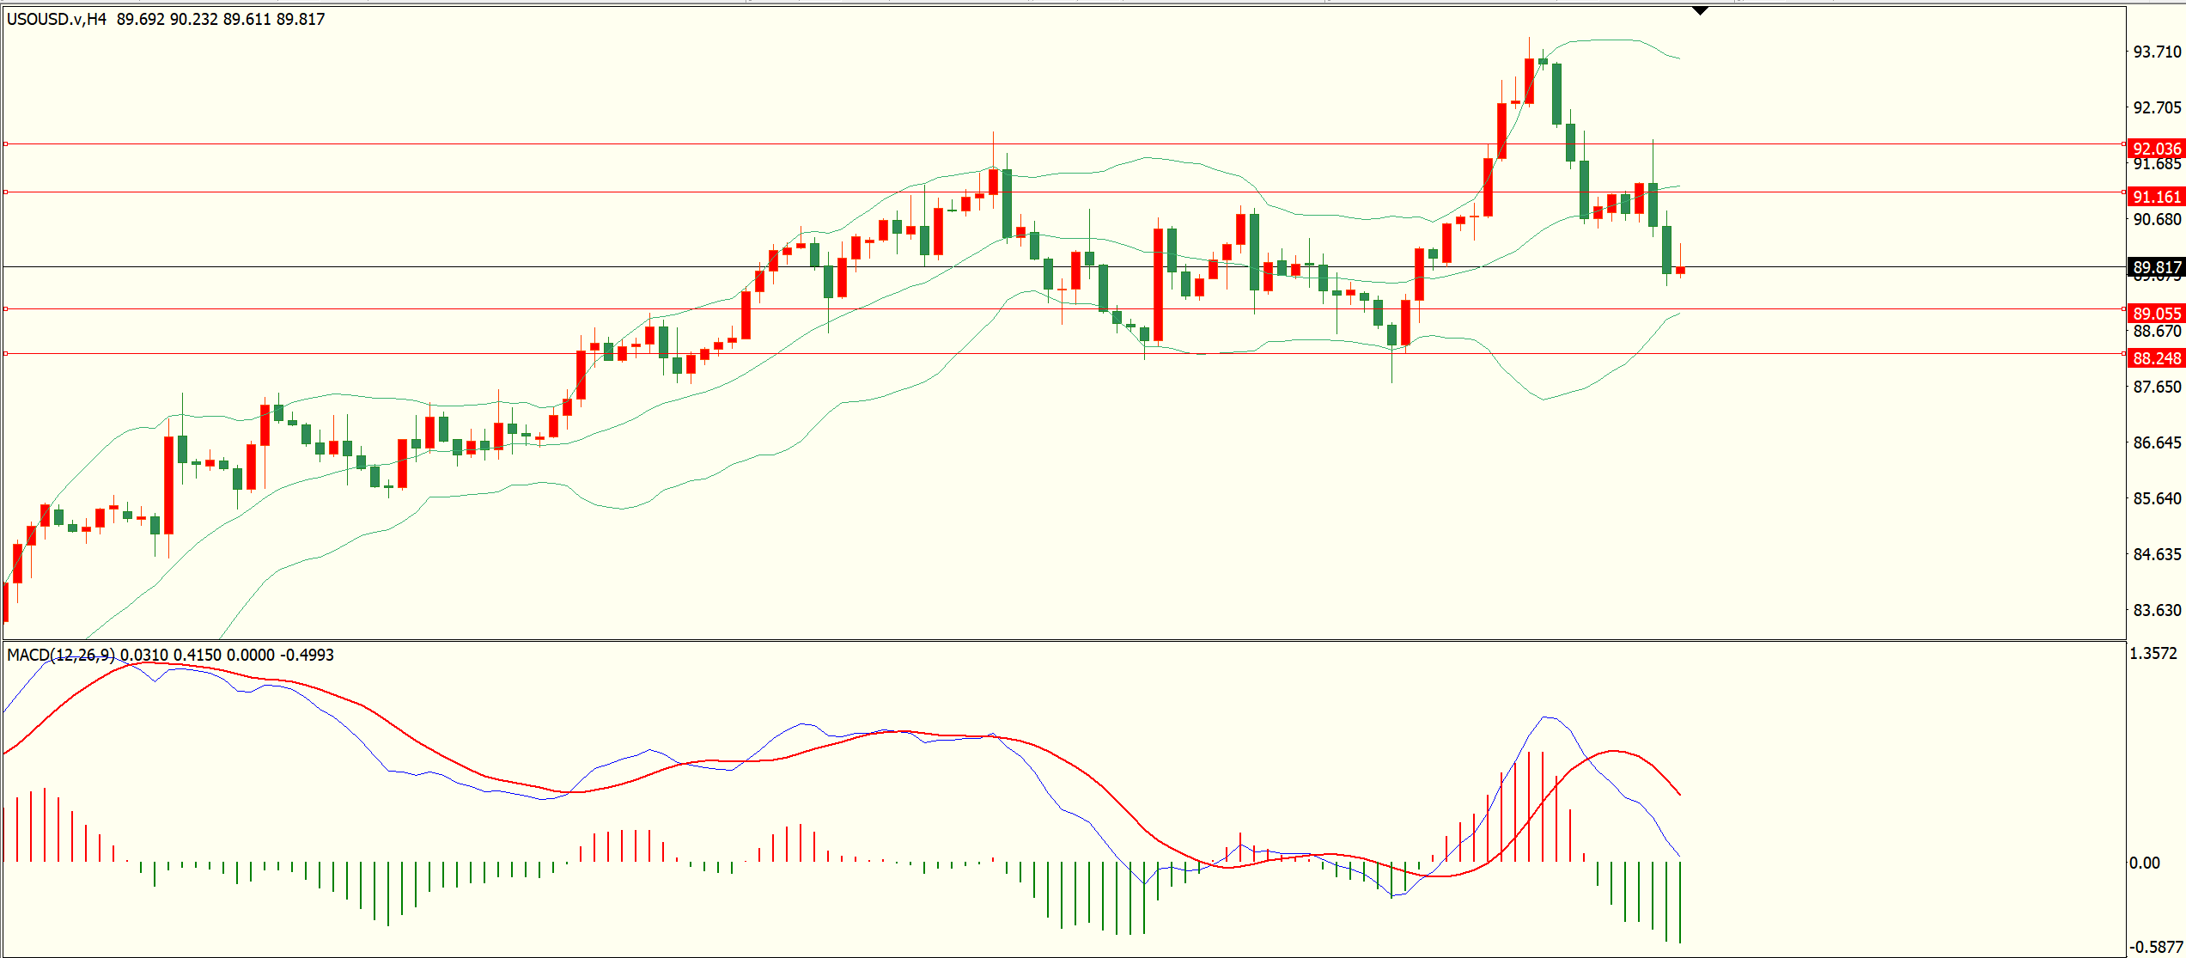Select the red 88.248 price level tag
Image resolution: width=2186 pixels, height=958 pixels.
[2157, 358]
